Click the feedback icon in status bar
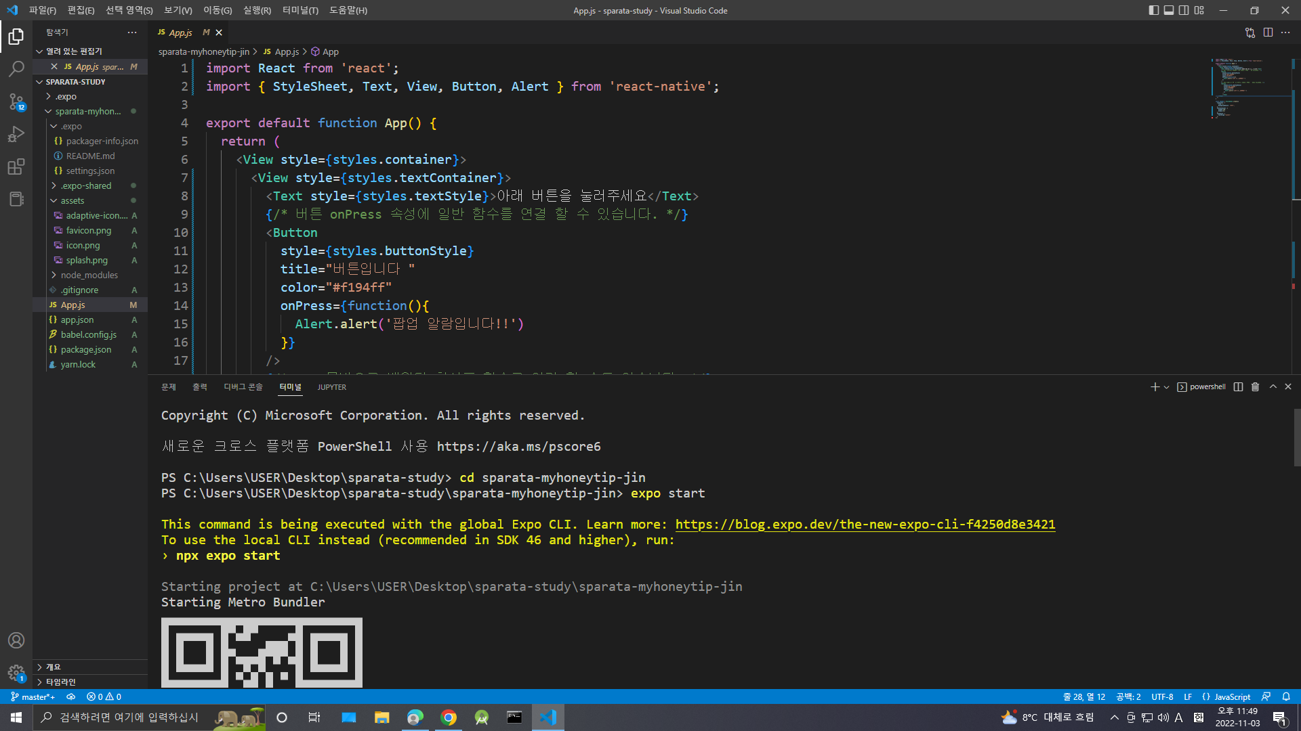This screenshot has width=1301, height=731. pos(1266,696)
